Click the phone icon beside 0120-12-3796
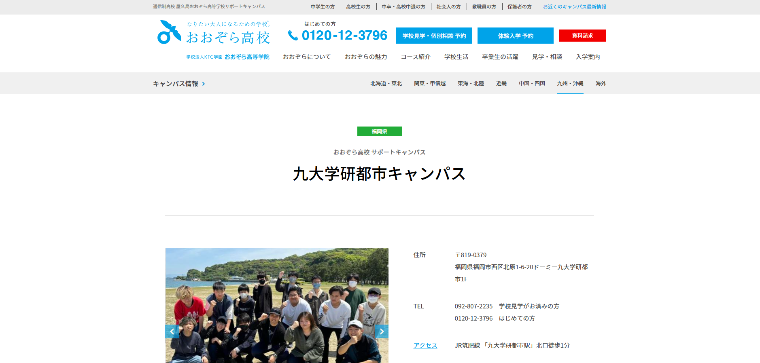The height and width of the screenshot is (363, 760). tap(293, 36)
